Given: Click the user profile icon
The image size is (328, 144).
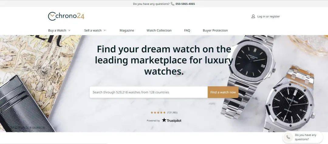Looking at the screenshot, I should coord(253,16).
